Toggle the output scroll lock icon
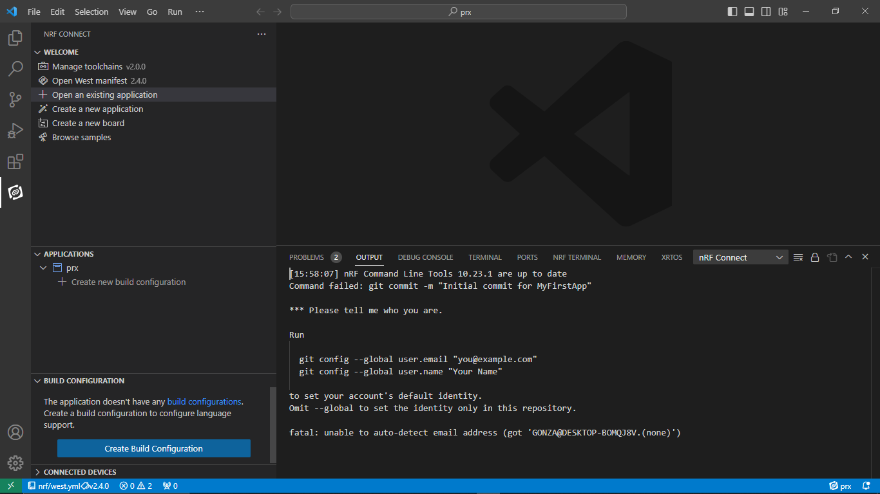Image resolution: width=880 pixels, height=494 pixels. [x=815, y=257]
